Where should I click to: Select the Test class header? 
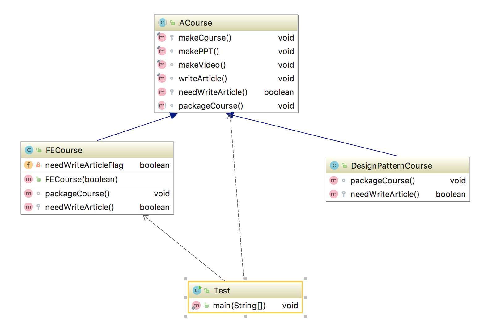(245, 291)
